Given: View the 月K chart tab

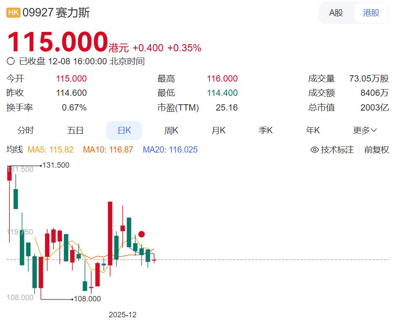Looking at the screenshot, I should [x=219, y=130].
